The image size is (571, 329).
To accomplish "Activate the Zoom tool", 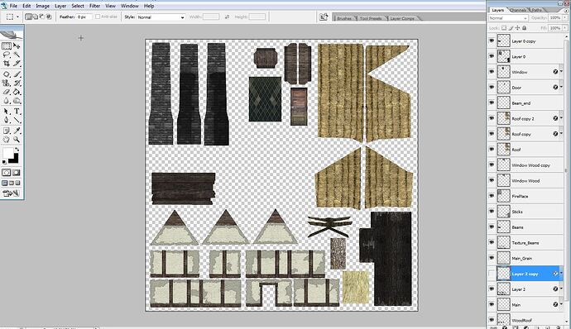I will [17, 140].
